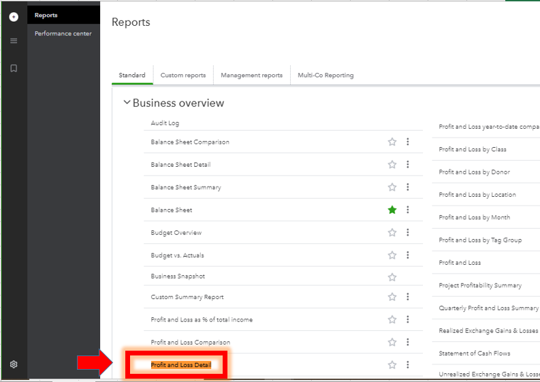540x382 pixels.
Task: Open more options for Budget vs. Actuals
Action: [x=408, y=255]
